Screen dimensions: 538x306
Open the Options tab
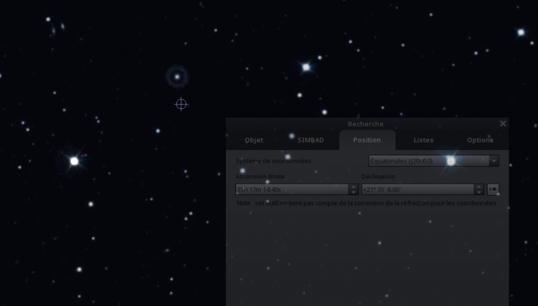click(480, 140)
